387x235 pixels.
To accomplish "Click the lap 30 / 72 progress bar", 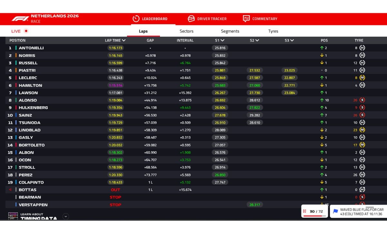I will (x=314, y=216).
